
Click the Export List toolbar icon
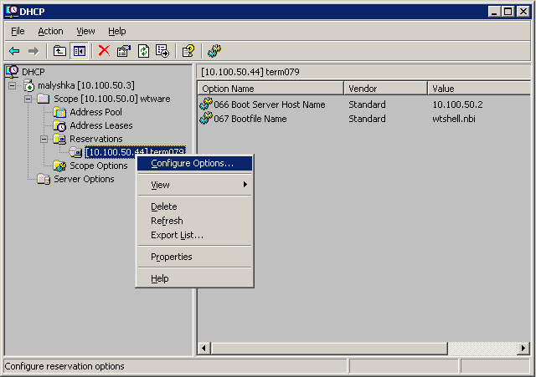click(x=162, y=51)
